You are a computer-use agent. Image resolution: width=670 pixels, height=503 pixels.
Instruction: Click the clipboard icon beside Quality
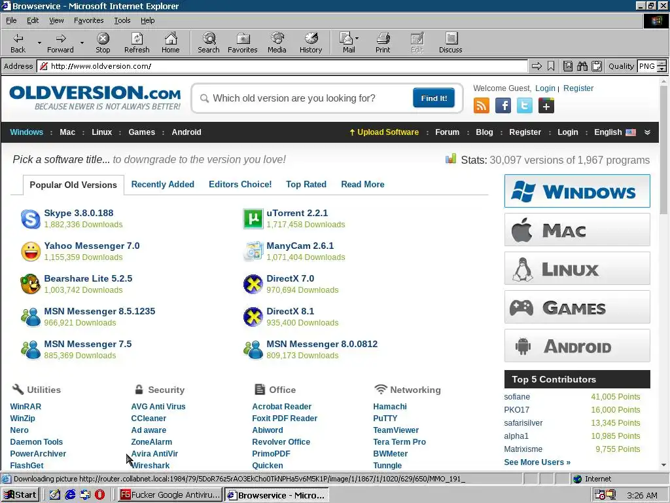click(x=597, y=66)
